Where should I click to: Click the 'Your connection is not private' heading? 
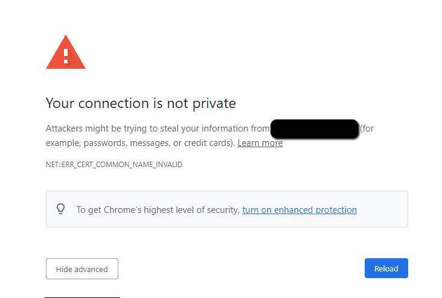click(141, 103)
